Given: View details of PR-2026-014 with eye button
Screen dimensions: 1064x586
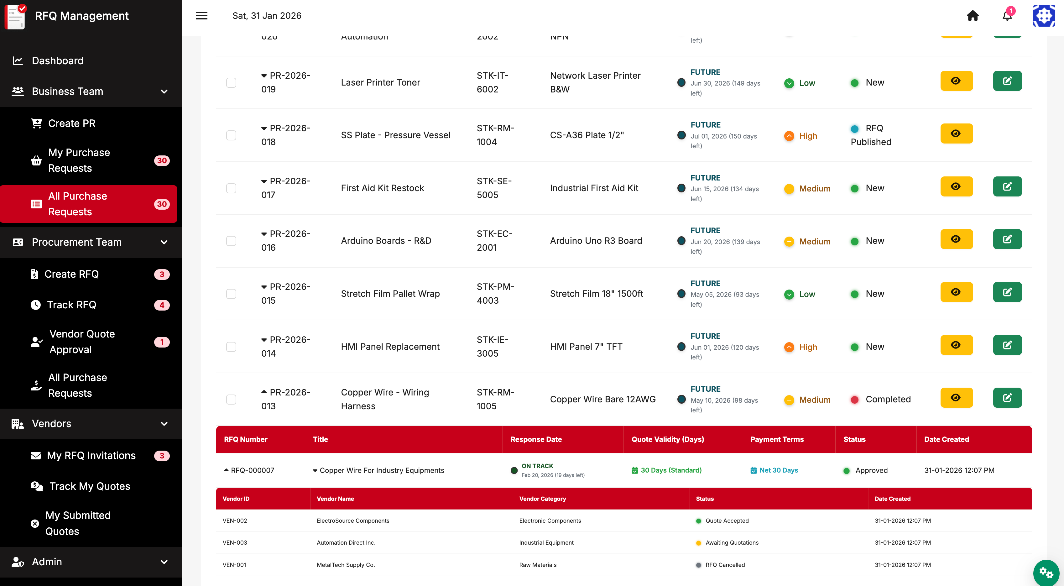Looking at the screenshot, I should [956, 345].
